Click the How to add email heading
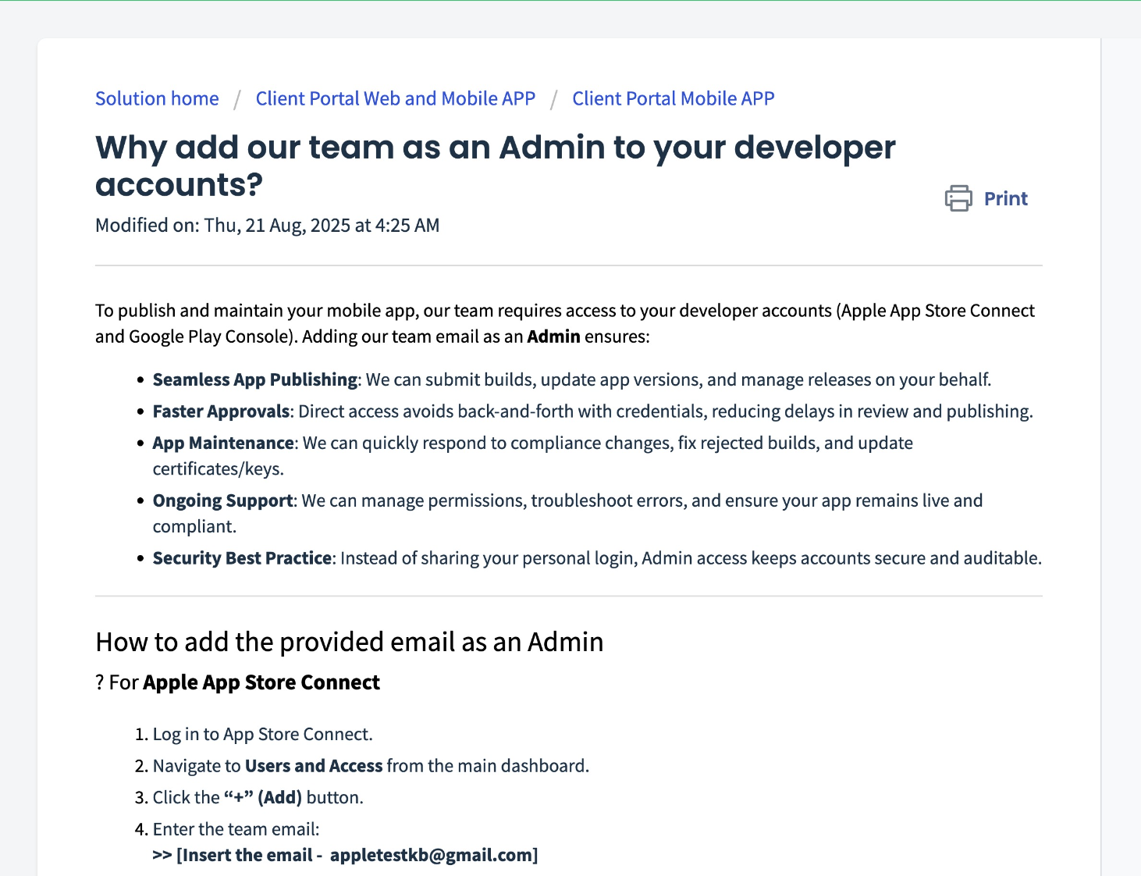Image resolution: width=1141 pixels, height=876 pixels. [x=350, y=642]
